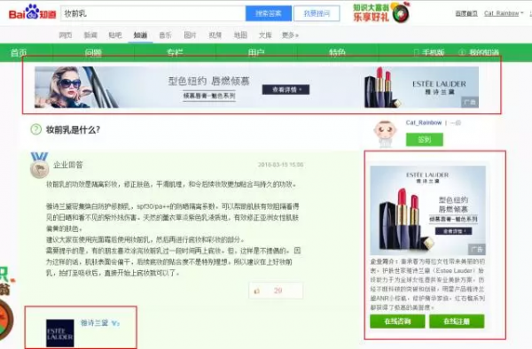The height and width of the screenshot is (349, 532).
Task: Open the 知识大富翁 promo badge
Action: (381, 12)
